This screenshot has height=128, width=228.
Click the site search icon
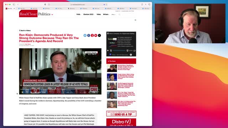click(x=119, y=15)
